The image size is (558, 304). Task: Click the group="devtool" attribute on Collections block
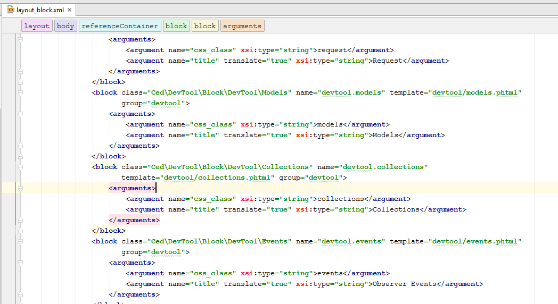point(310,178)
